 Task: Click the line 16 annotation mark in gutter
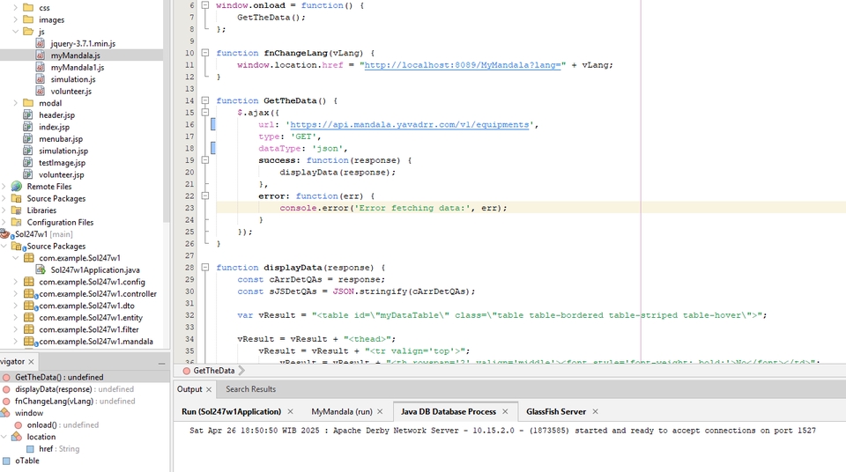coord(213,125)
